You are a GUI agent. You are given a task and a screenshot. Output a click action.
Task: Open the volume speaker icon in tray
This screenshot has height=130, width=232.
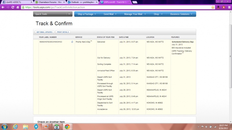(207, 127)
